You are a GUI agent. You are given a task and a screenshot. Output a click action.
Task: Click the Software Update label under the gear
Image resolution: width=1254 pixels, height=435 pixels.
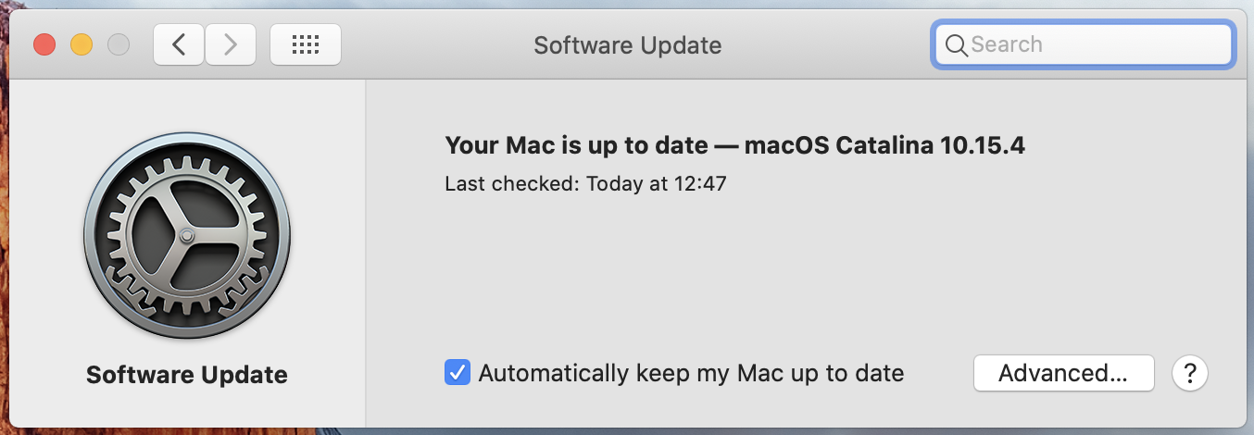point(187,375)
